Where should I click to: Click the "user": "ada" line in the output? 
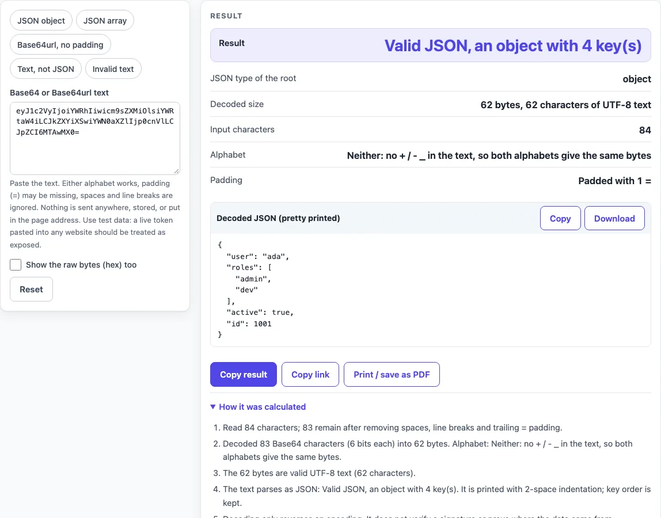coord(257,256)
